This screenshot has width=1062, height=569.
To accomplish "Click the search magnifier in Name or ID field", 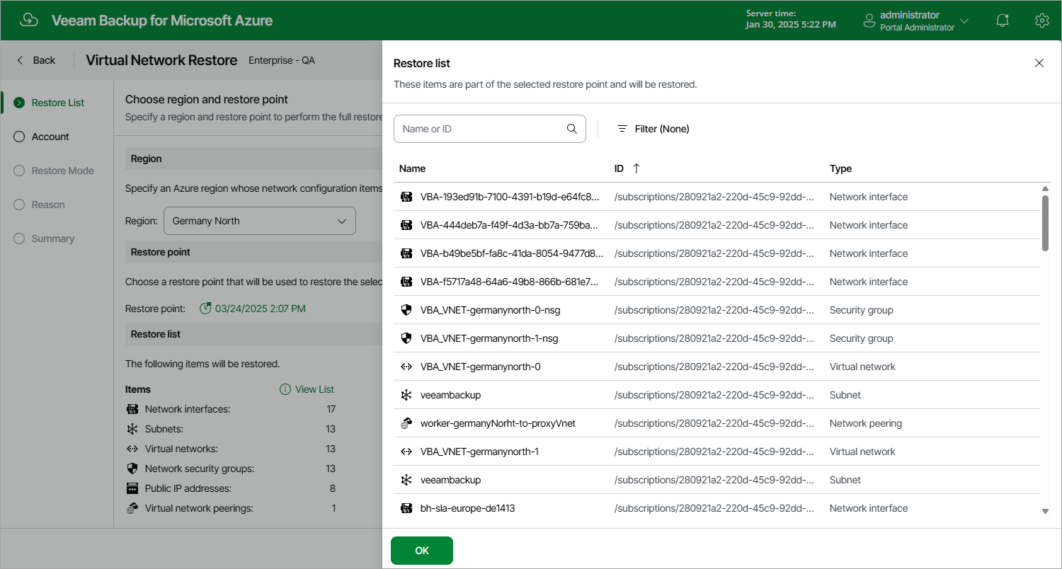I will coord(572,129).
